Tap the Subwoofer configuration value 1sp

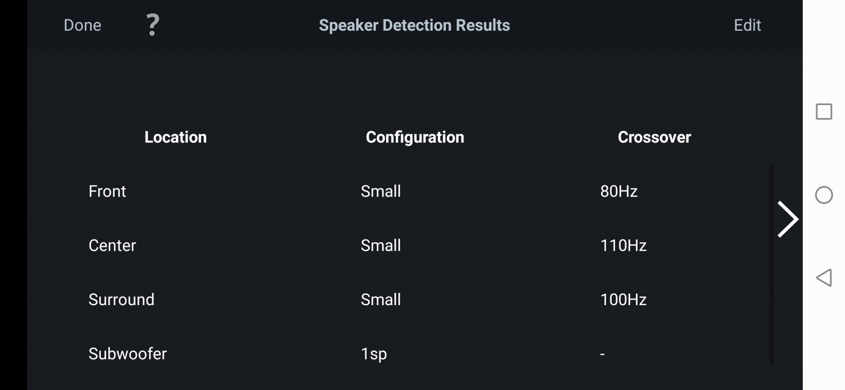tap(374, 354)
